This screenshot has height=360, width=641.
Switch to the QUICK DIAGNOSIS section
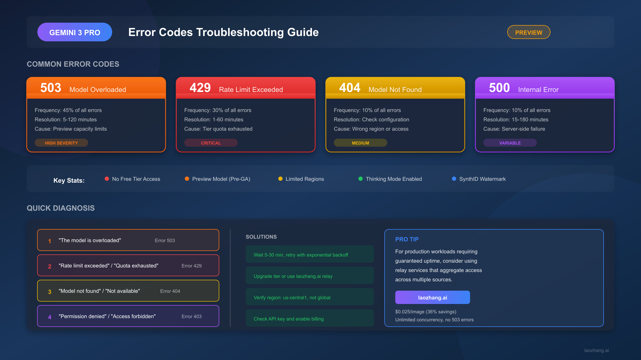point(60,208)
